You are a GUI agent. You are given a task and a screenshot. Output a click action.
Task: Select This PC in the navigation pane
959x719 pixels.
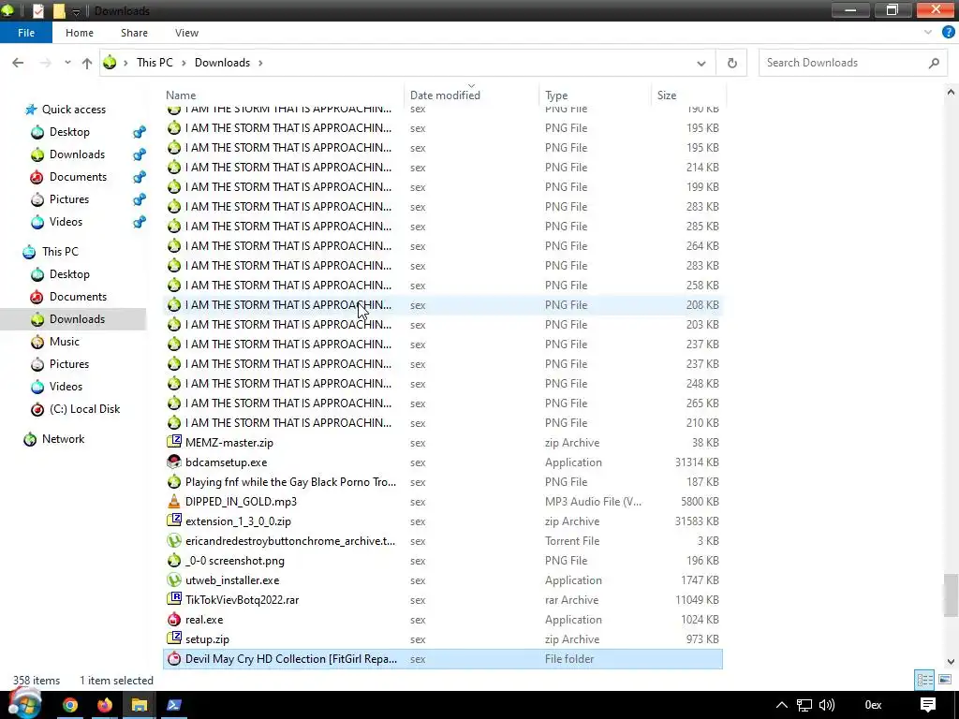pos(60,251)
